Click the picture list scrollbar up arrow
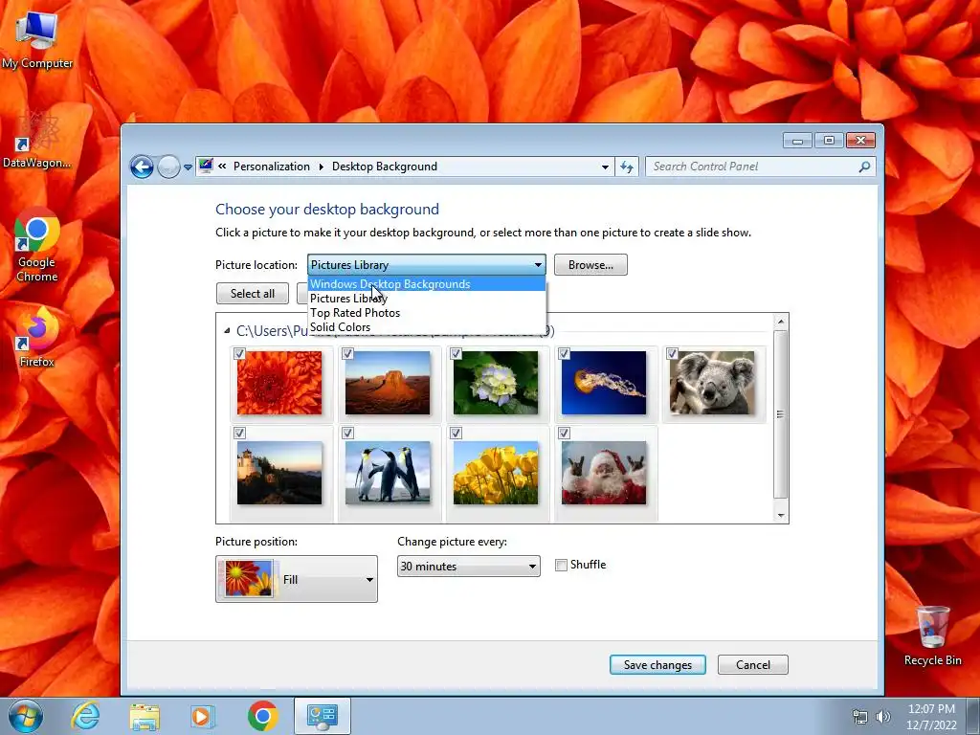Viewport: 980px width, 735px height. 781,322
